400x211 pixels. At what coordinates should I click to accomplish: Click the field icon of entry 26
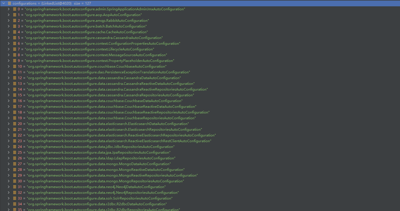[x=15, y=158]
